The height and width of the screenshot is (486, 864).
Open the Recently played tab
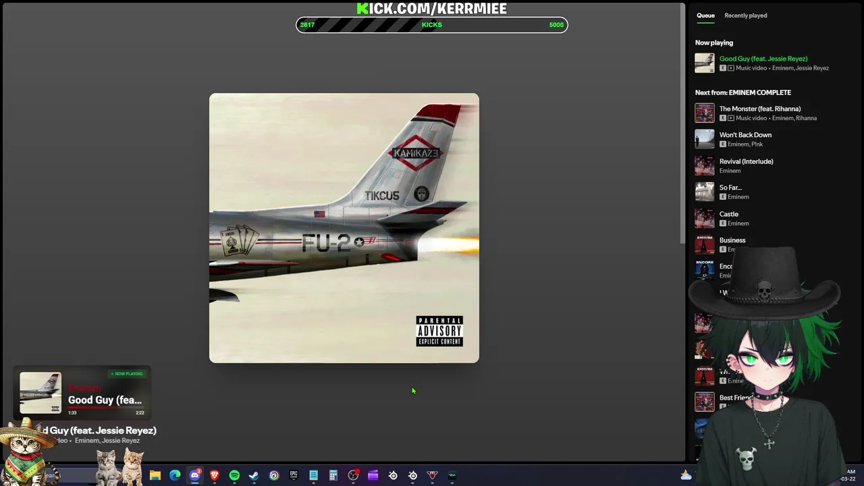coord(745,16)
